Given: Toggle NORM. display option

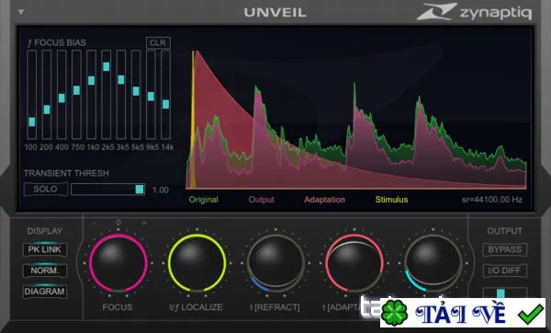Looking at the screenshot, I should pos(45,270).
